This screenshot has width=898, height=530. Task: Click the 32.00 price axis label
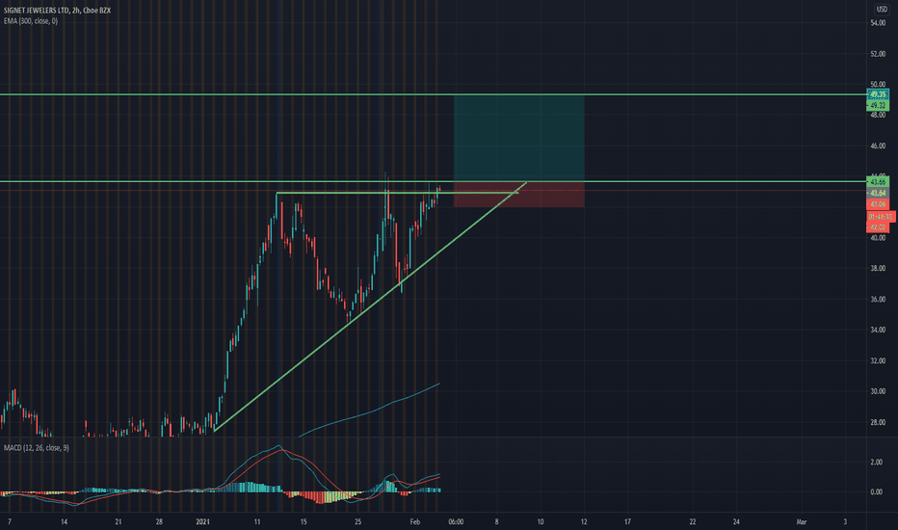[878, 361]
